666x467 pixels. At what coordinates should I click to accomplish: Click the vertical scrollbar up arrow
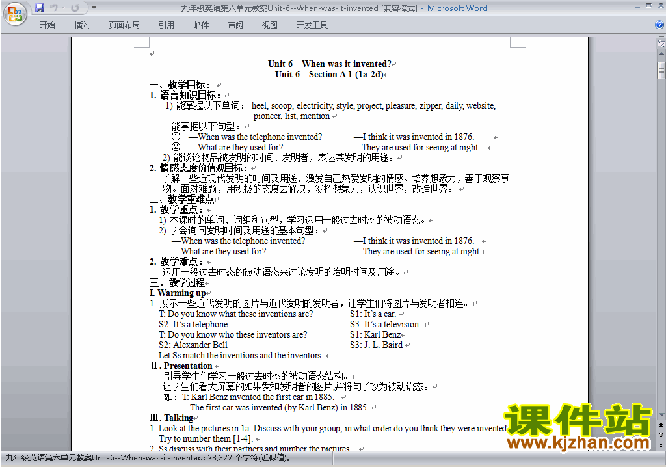pos(661,54)
